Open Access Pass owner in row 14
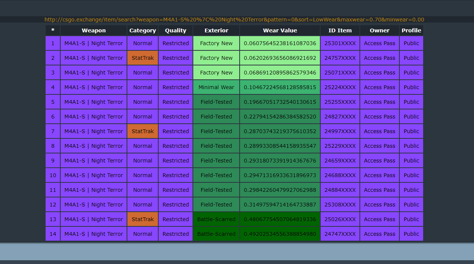The height and width of the screenshot is (264, 474). pos(379,234)
